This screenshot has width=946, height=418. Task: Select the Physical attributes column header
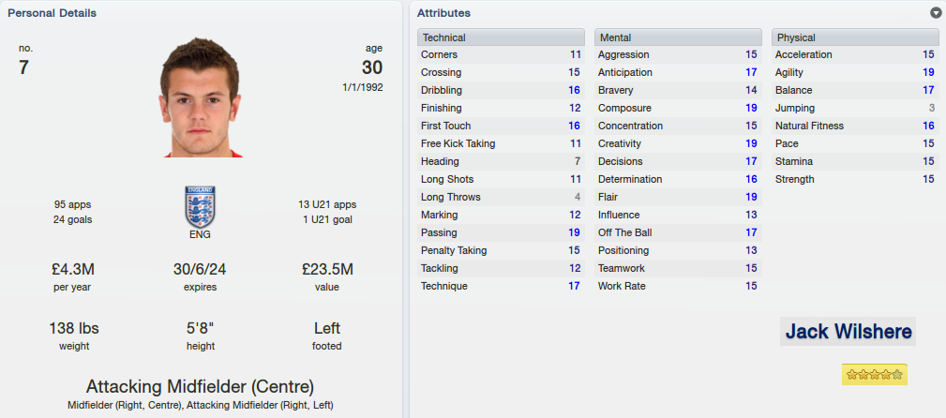click(855, 37)
